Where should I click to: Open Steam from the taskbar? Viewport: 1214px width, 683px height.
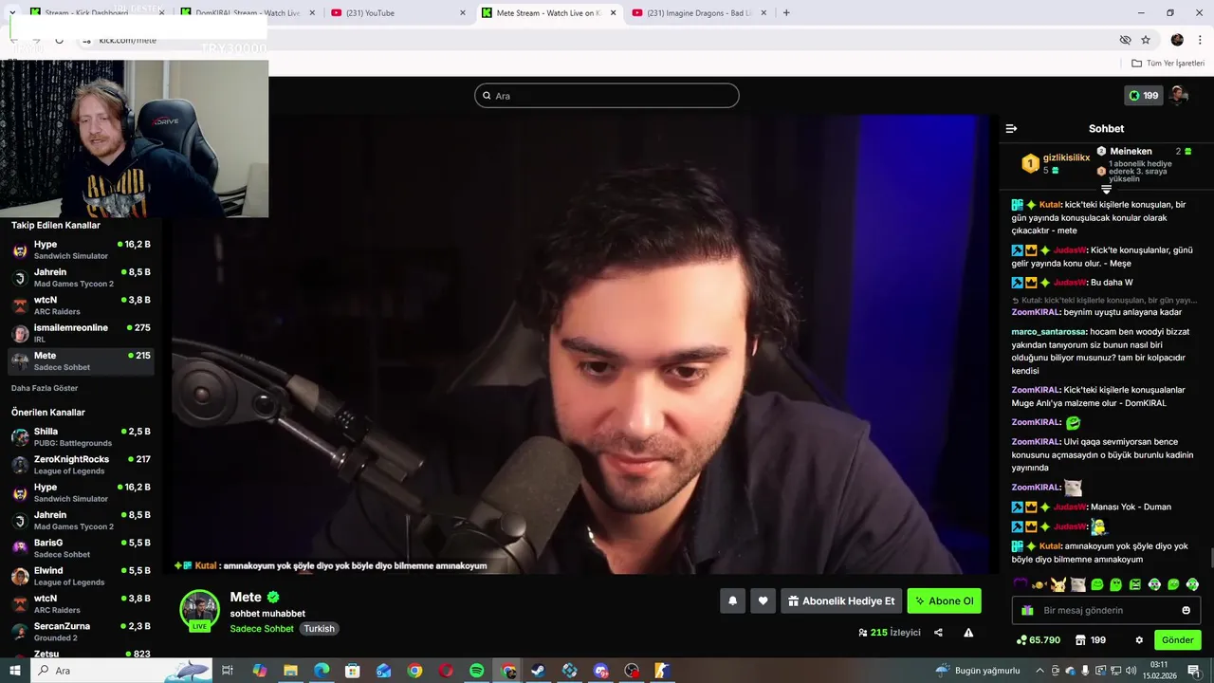pyautogui.click(x=539, y=671)
